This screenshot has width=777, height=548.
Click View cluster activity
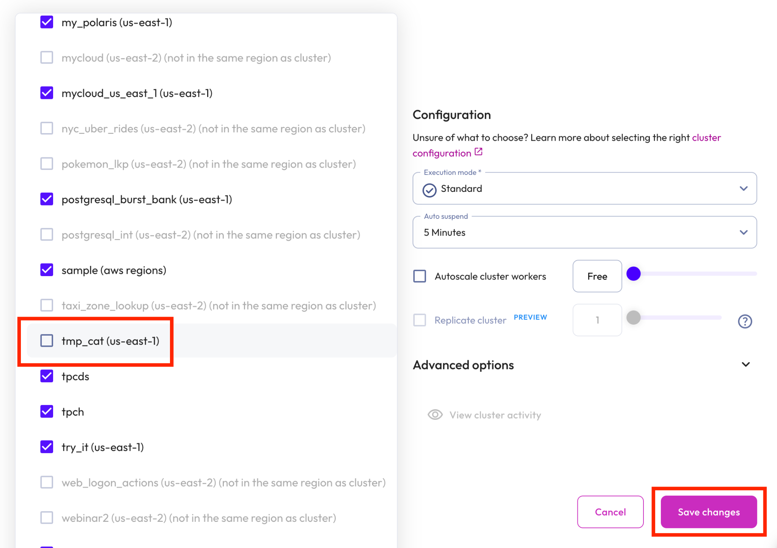[495, 415]
